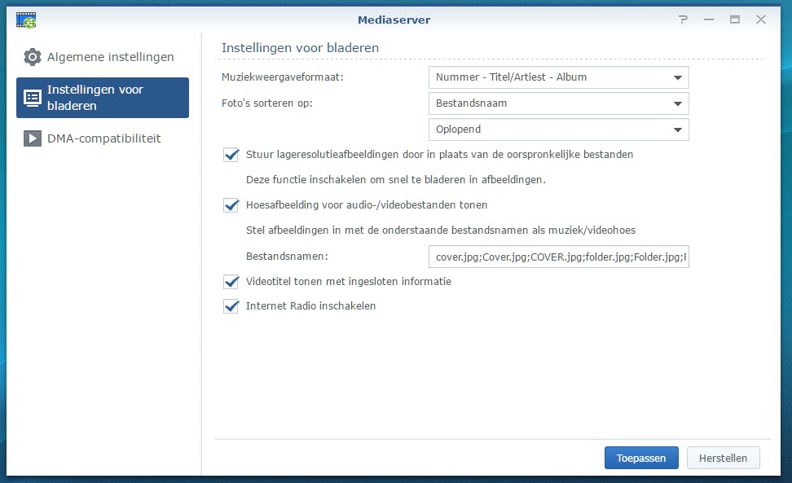This screenshot has width=792, height=483.
Task: Click the Herstellen button
Action: coord(723,458)
